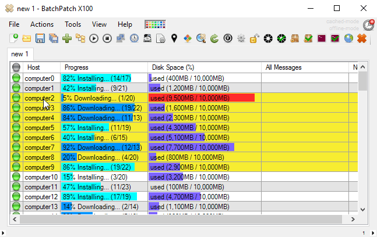
Task: Click the green refresh arrow icon
Action: [214, 38]
